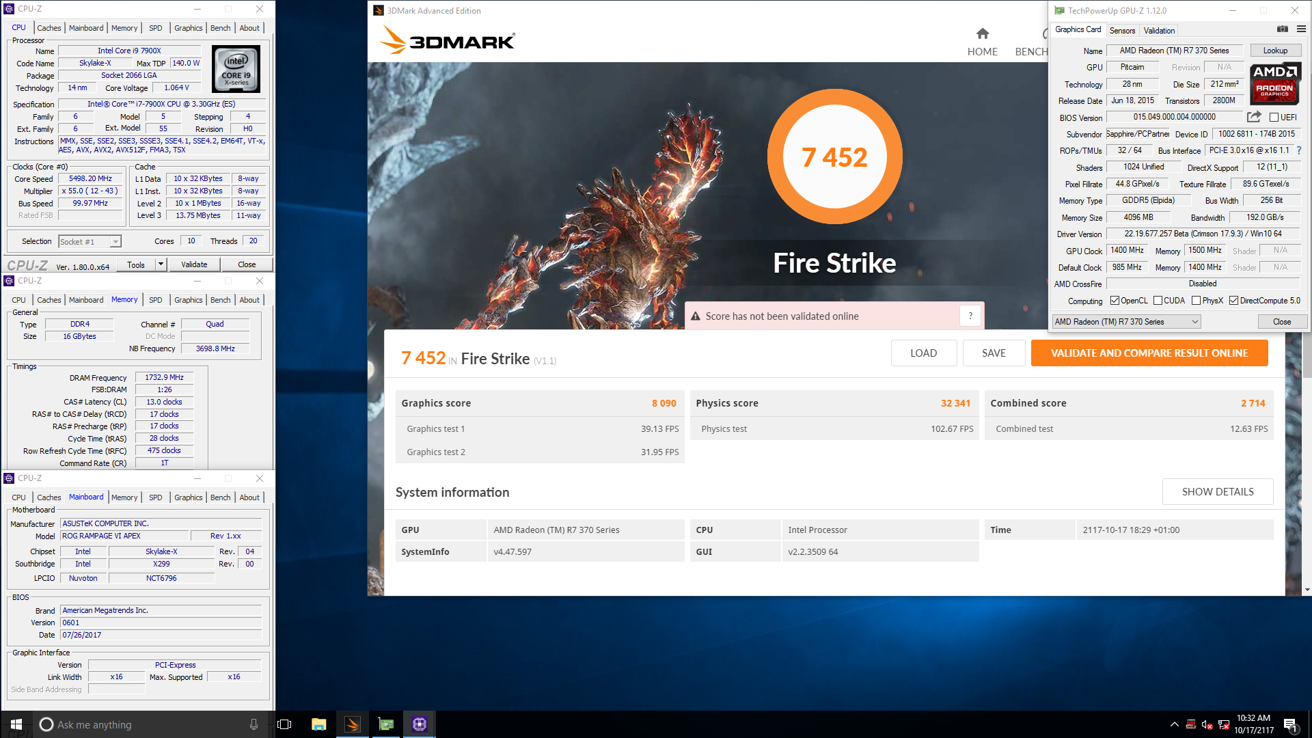Viewport: 1312px width, 738px height.
Task: Open File Explorer from the taskbar
Action: coord(318,724)
